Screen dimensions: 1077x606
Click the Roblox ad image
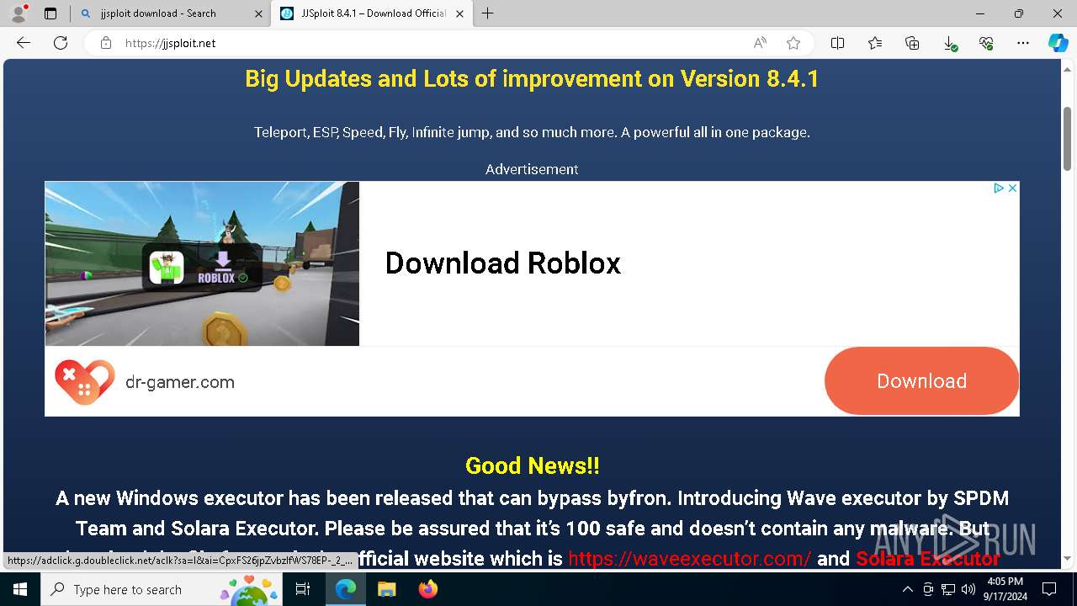[x=202, y=263]
